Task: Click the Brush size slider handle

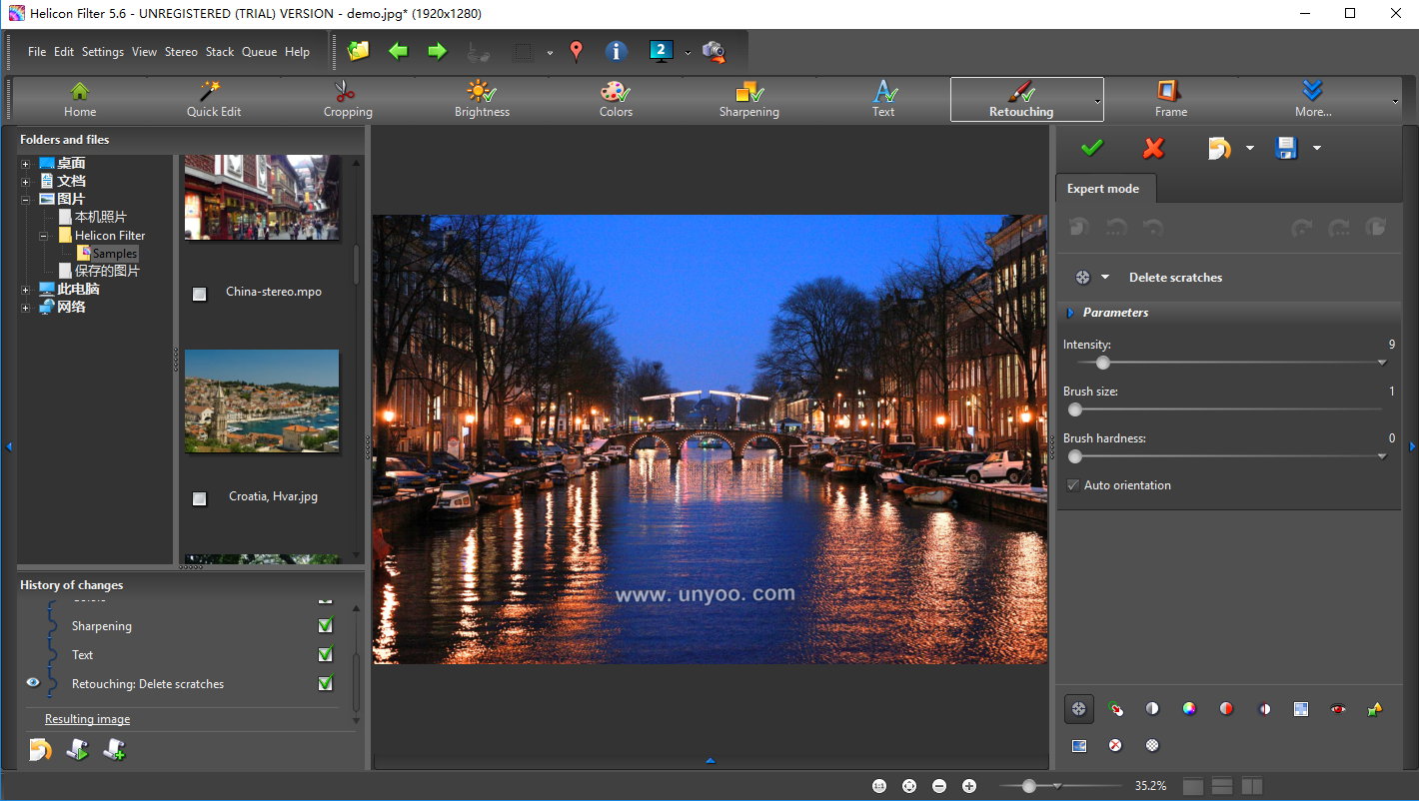Action: [1075, 409]
